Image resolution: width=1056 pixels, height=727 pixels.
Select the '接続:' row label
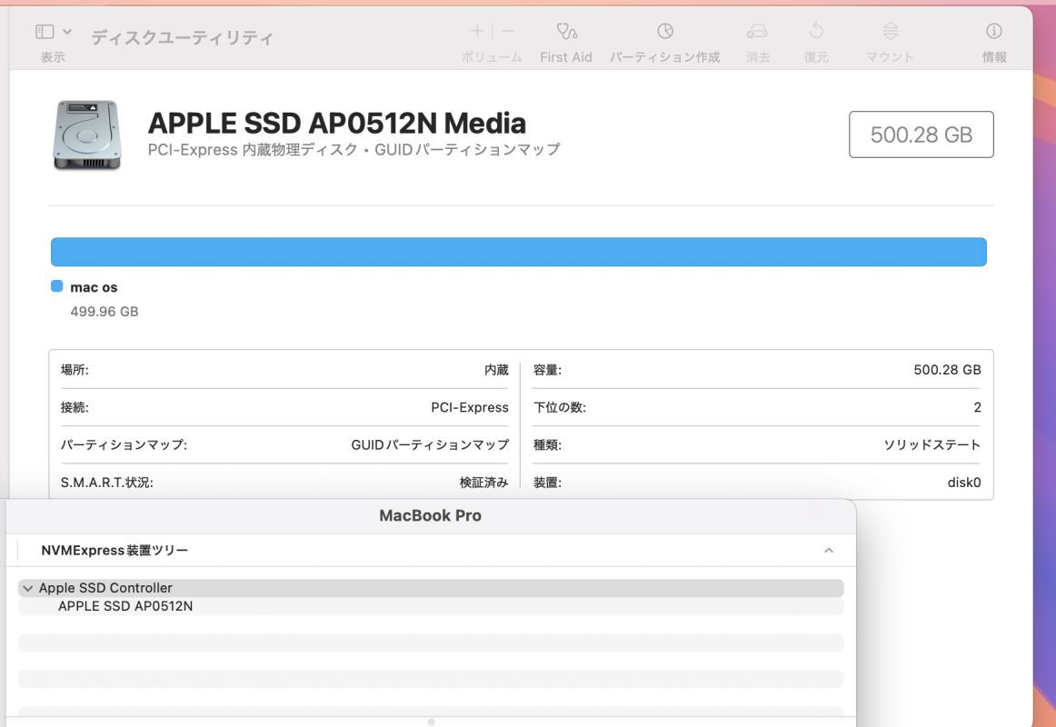(x=75, y=407)
